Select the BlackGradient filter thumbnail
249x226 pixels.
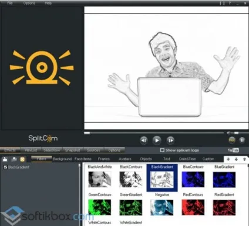click(162, 179)
